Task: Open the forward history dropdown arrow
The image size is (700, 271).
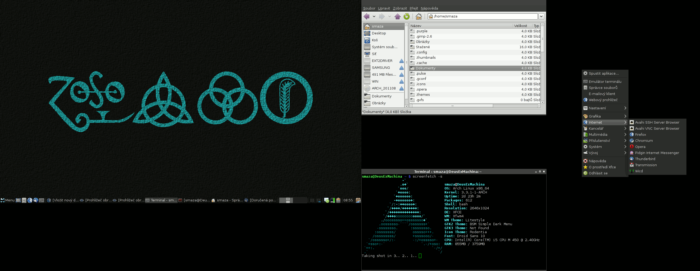Action: [389, 16]
